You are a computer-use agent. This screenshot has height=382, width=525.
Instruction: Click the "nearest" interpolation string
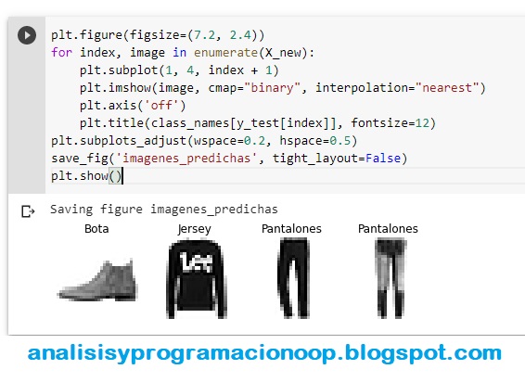coord(447,88)
